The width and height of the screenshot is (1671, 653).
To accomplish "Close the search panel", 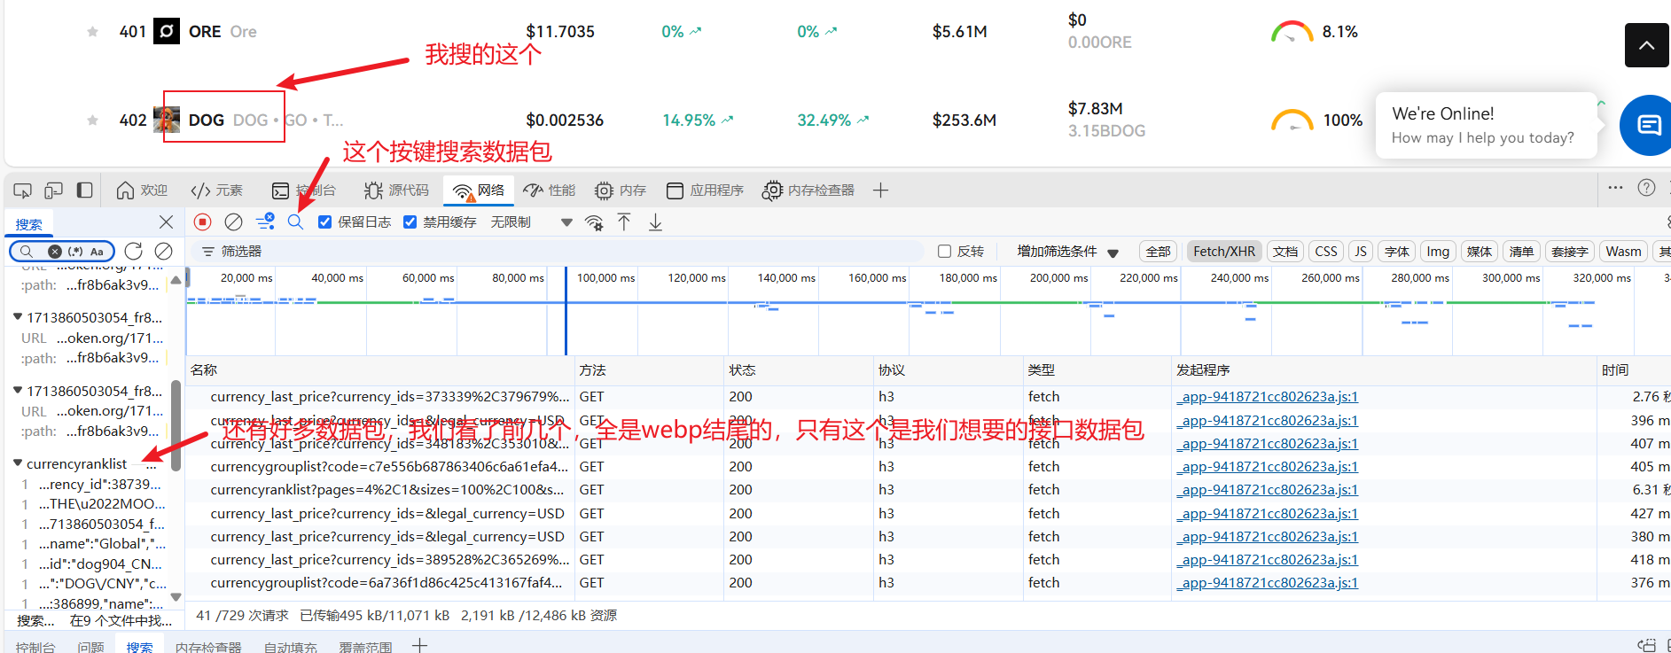I will pos(166,222).
